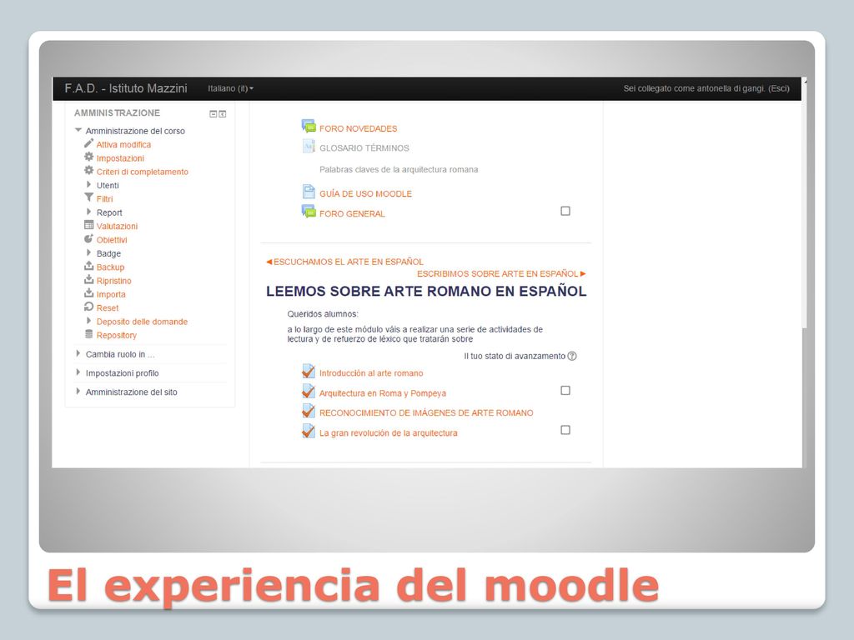
Task: Tick completion checkbox for Arquitectura en Roma y Pompeya
Action: (x=565, y=391)
